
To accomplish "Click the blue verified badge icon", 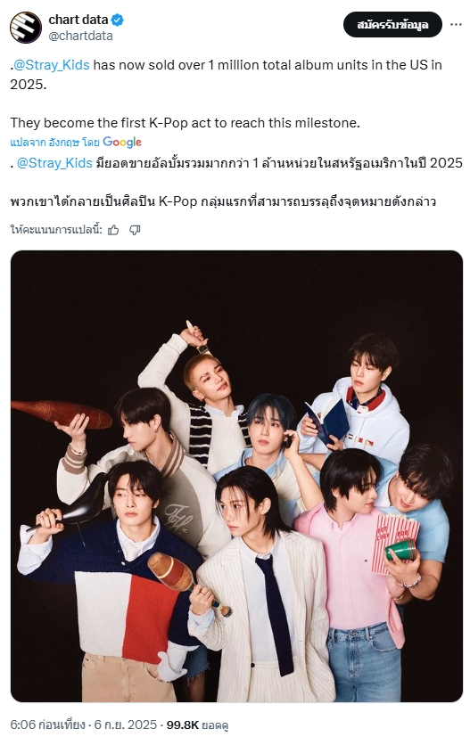I will [x=118, y=20].
